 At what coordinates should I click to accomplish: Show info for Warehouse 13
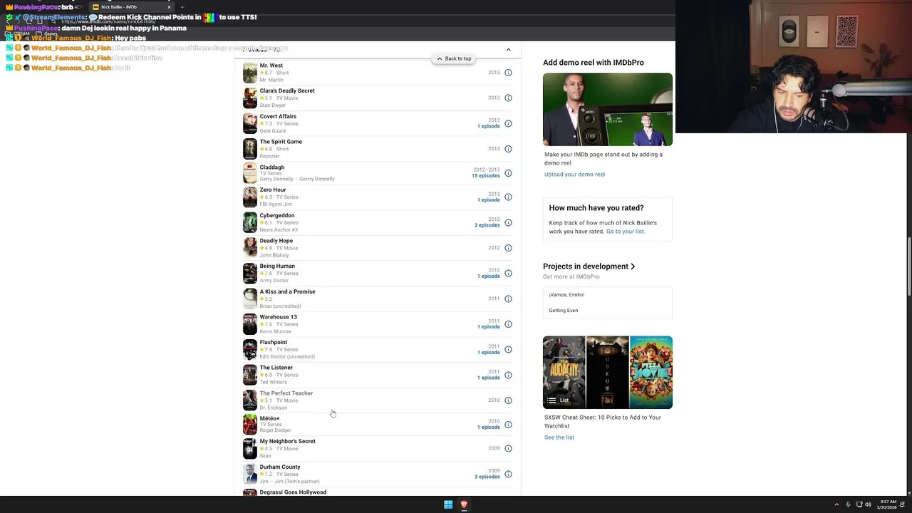coord(508,324)
